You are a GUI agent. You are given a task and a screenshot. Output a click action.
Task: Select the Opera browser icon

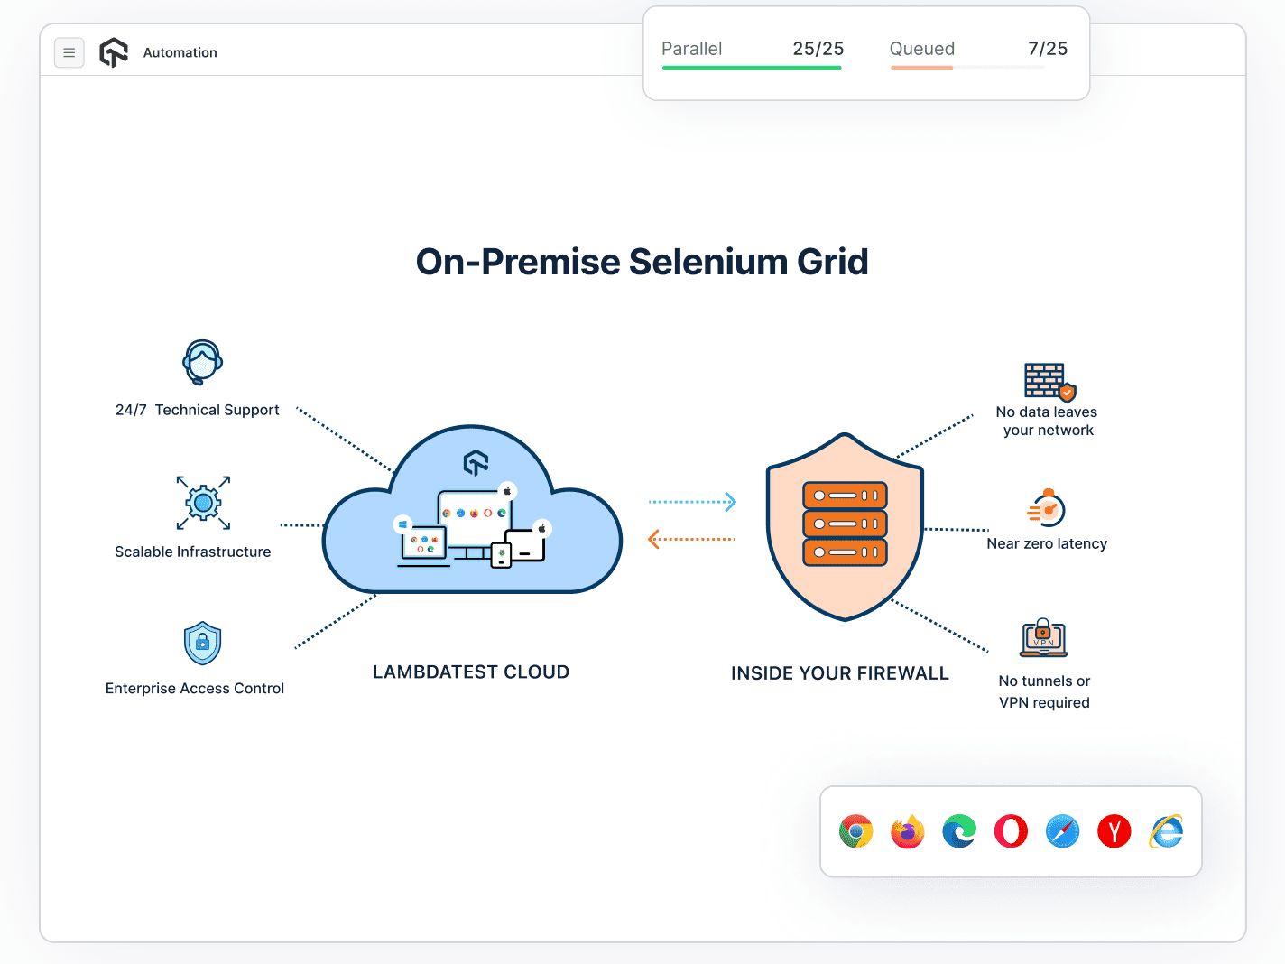pyautogui.click(x=1011, y=831)
